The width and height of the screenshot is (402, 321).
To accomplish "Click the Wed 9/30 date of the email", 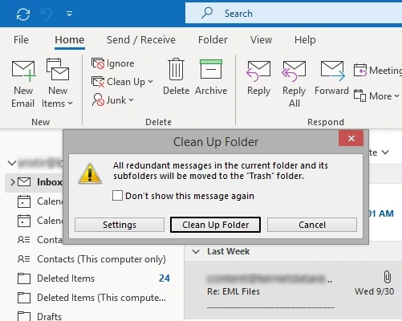I will [374, 291].
